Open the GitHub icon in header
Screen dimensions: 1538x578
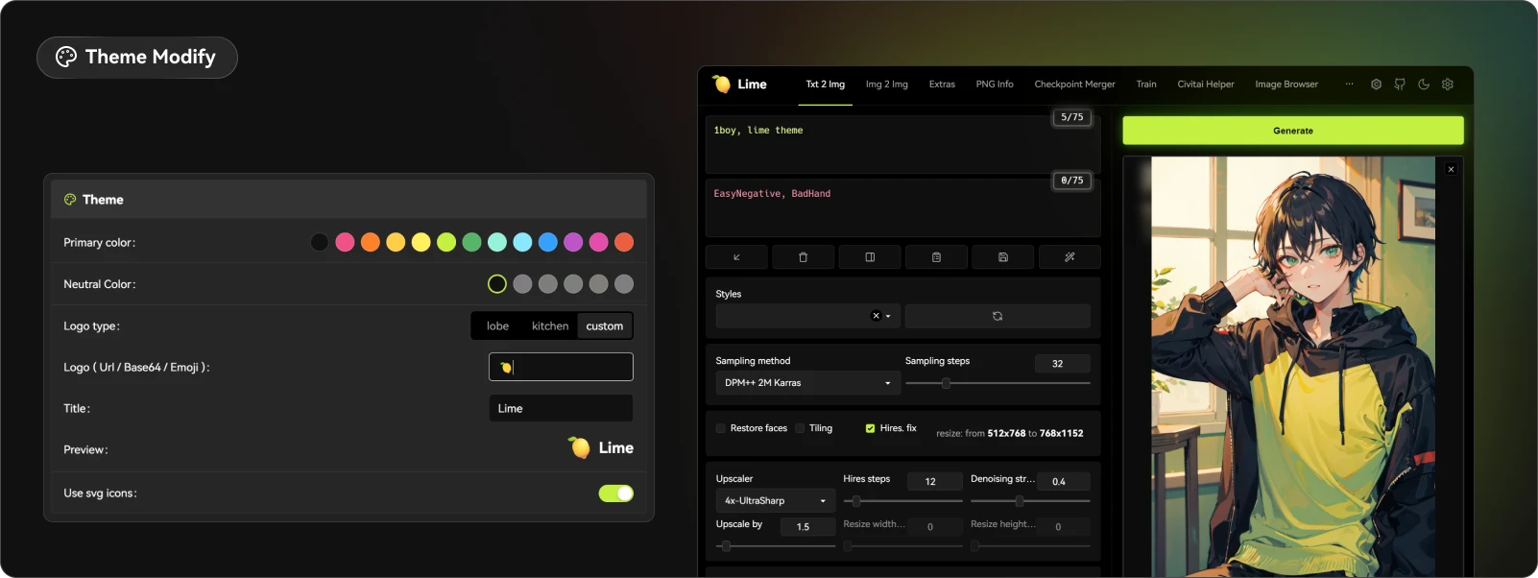coord(1400,84)
